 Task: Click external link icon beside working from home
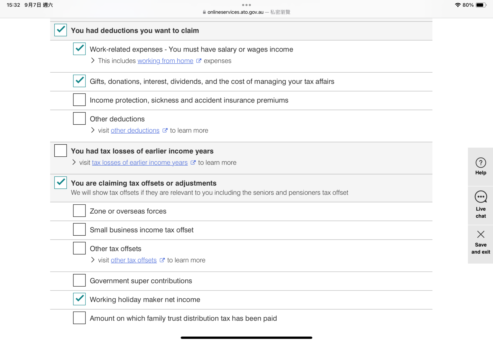[x=198, y=61]
